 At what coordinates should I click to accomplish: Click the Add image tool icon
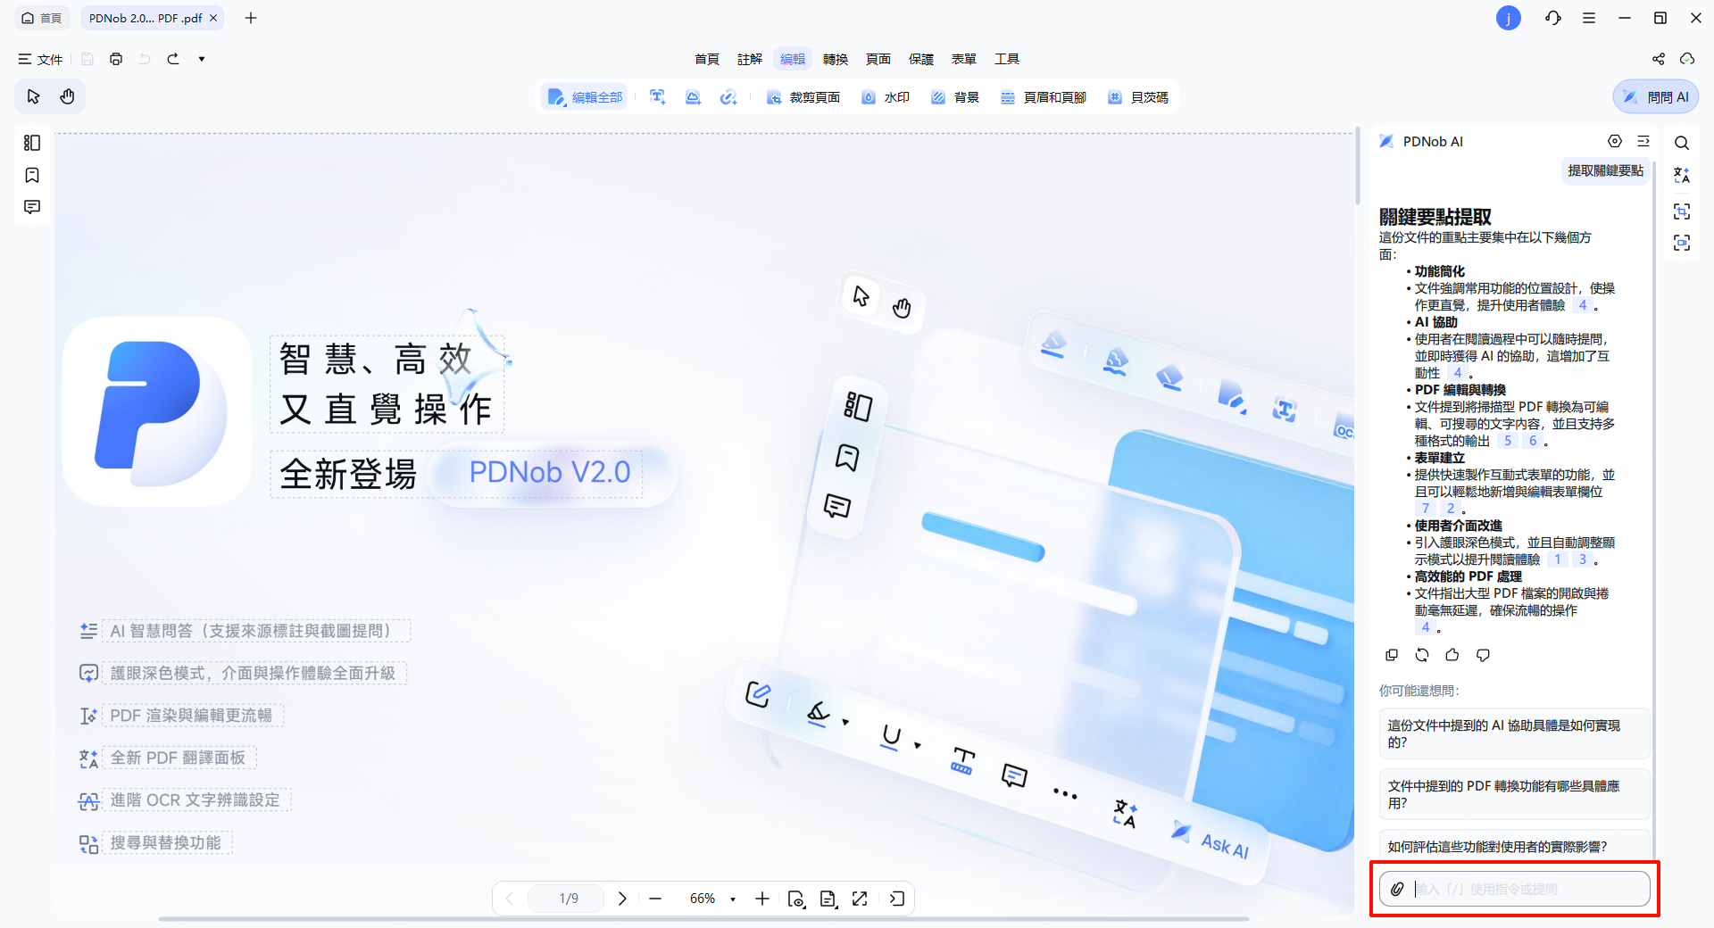tap(693, 97)
